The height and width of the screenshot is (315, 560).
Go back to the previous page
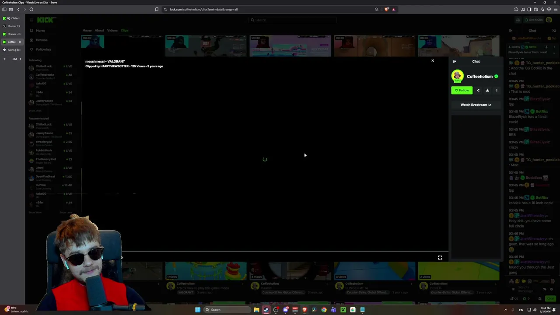[18, 9]
